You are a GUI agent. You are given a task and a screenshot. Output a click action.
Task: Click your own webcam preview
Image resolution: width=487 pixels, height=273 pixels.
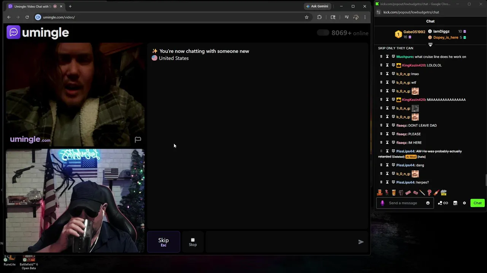click(x=75, y=201)
